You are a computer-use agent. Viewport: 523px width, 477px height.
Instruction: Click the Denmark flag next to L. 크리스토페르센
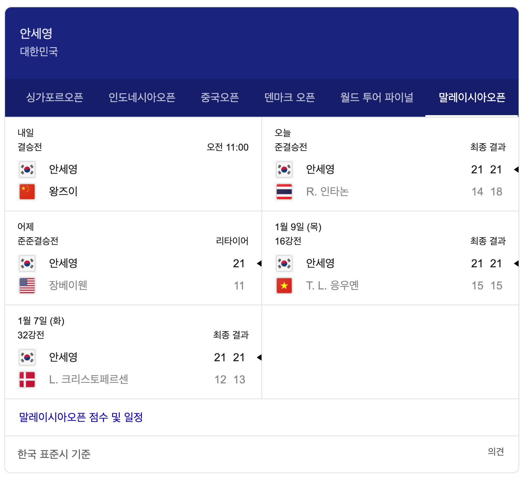27,379
